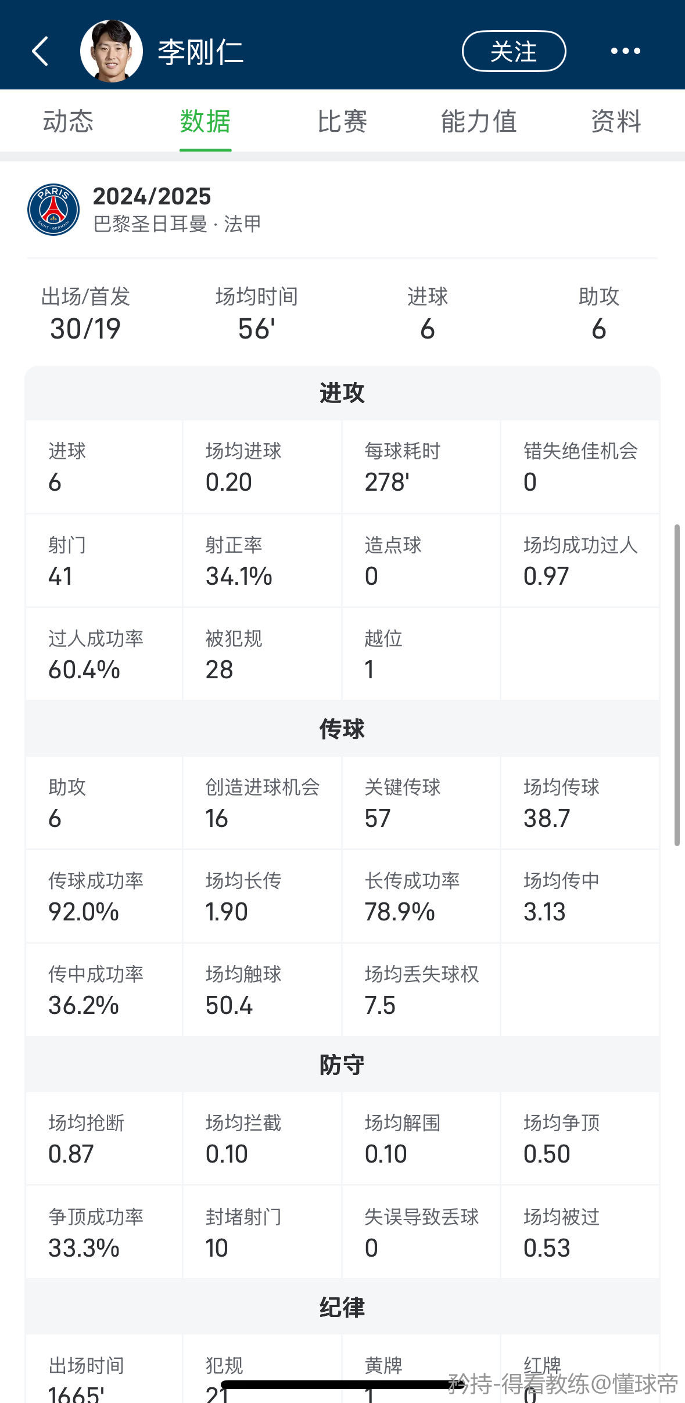Viewport: 685px width, 1403px height.
Task: Tap the Paris Saint-Germain club logo
Action: [53, 210]
